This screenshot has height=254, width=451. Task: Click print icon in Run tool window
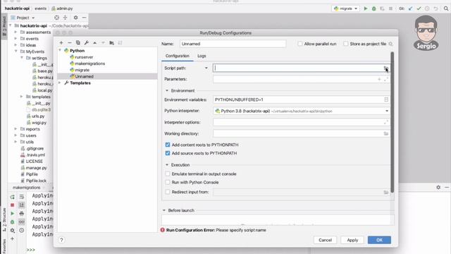tap(22, 213)
